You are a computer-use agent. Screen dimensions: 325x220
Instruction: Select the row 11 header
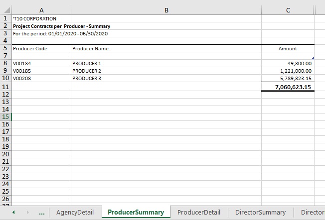[5, 87]
